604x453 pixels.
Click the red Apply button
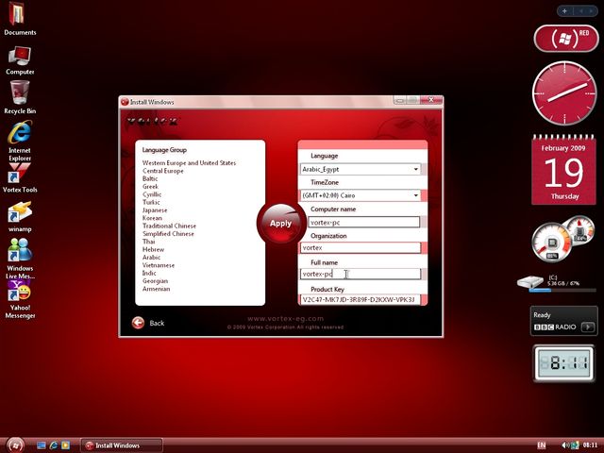point(280,223)
